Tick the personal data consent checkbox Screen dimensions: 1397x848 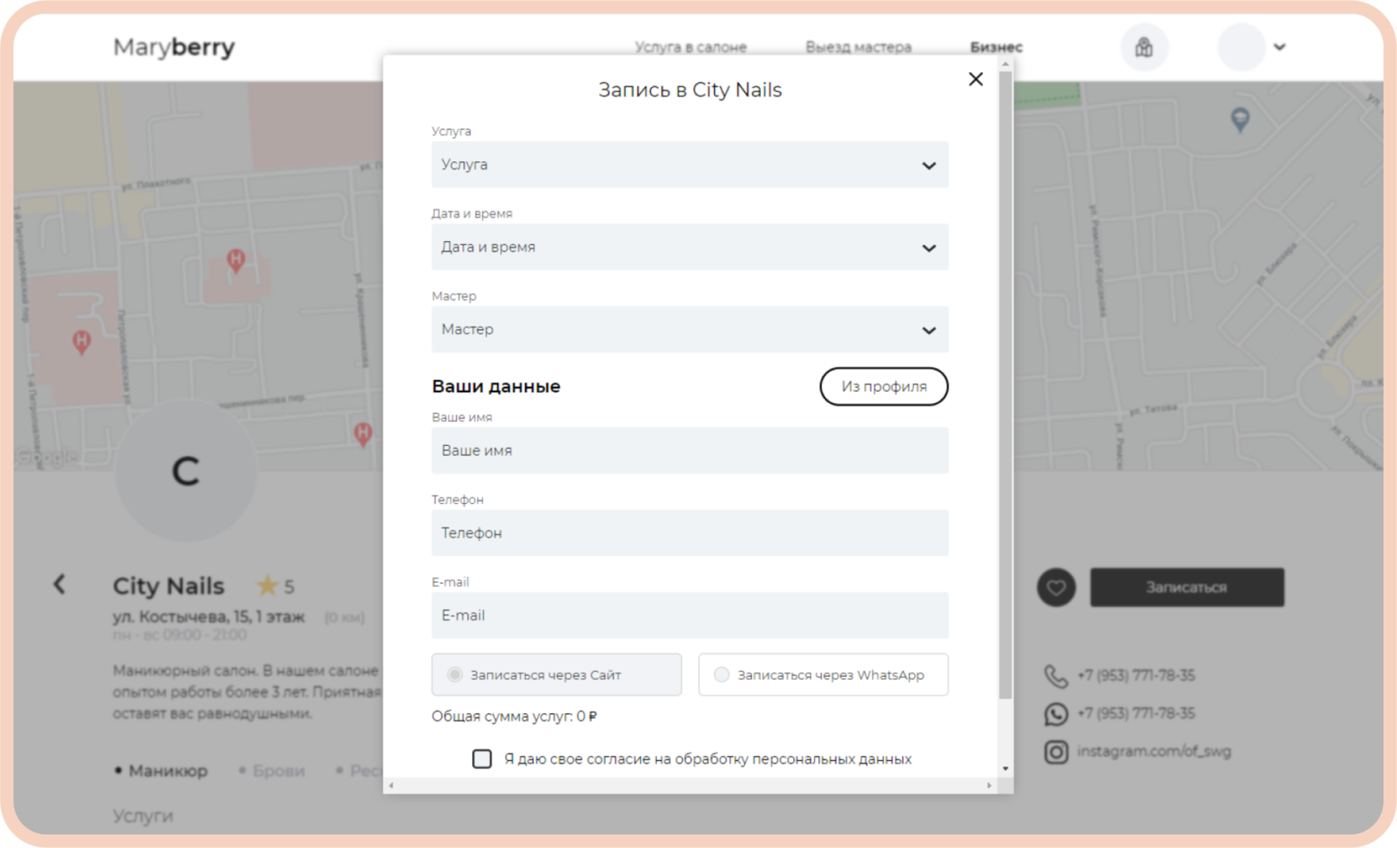[482, 759]
